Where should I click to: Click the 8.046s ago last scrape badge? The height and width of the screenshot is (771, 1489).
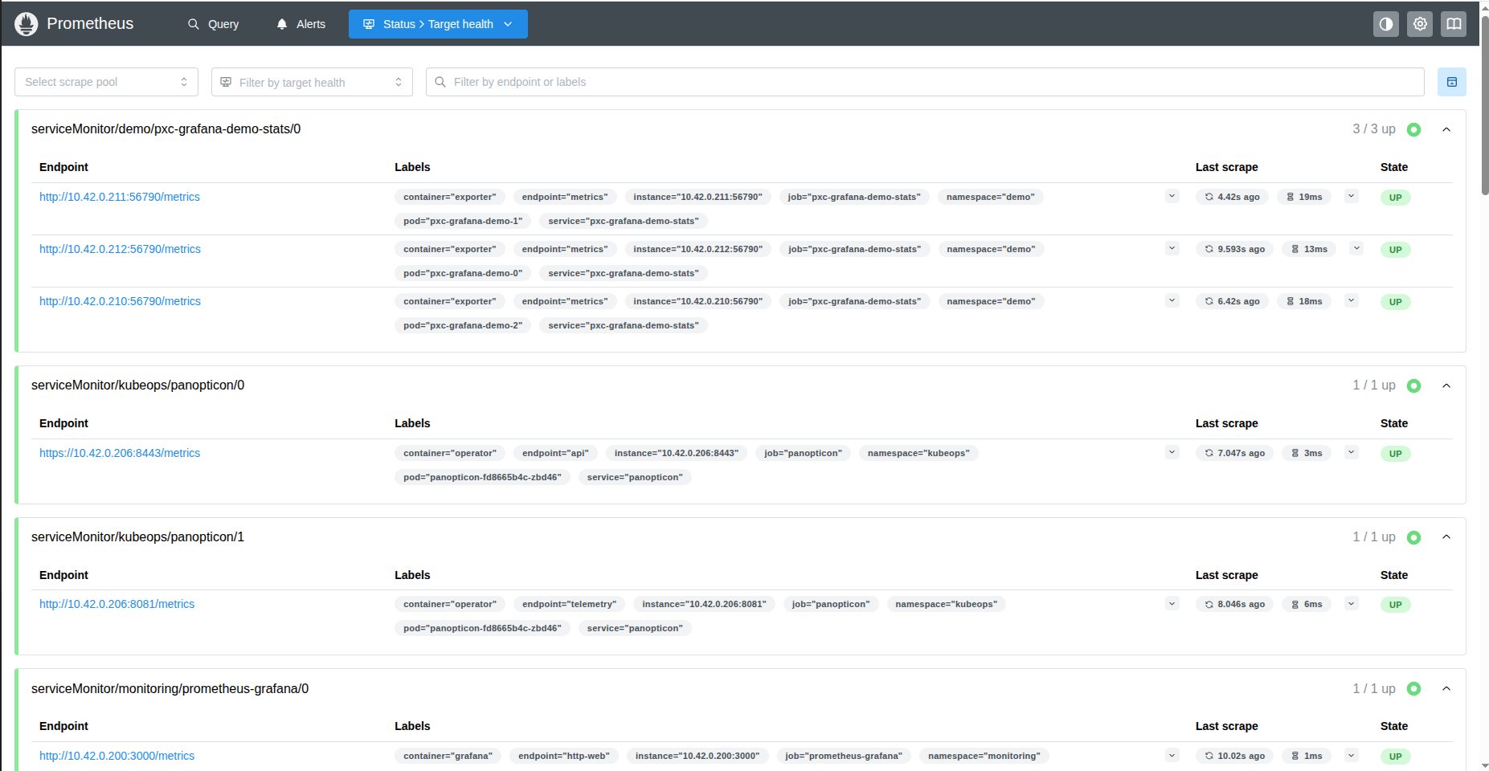(x=1234, y=604)
